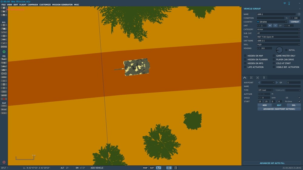This screenshot has height=170, width=303.
Task: Open the FLIGHT menu
Action: (x=23, y=5)
